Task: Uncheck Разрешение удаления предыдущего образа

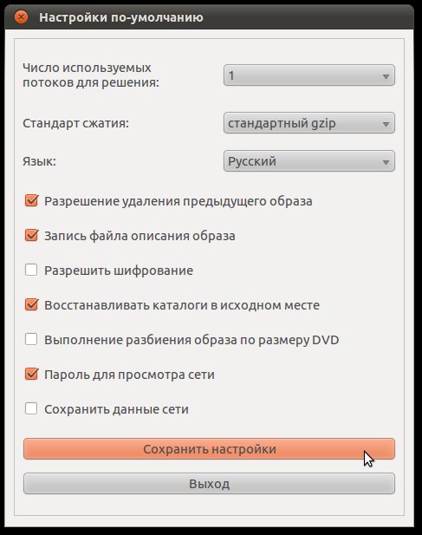Action: [x=31, y=200]
